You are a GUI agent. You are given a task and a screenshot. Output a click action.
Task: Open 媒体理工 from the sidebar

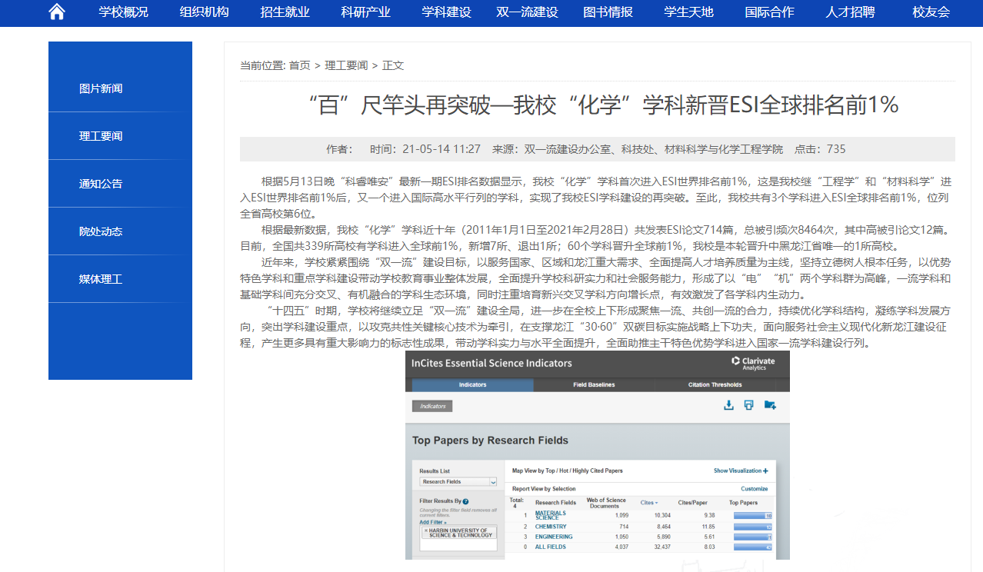tap(101, 279)
